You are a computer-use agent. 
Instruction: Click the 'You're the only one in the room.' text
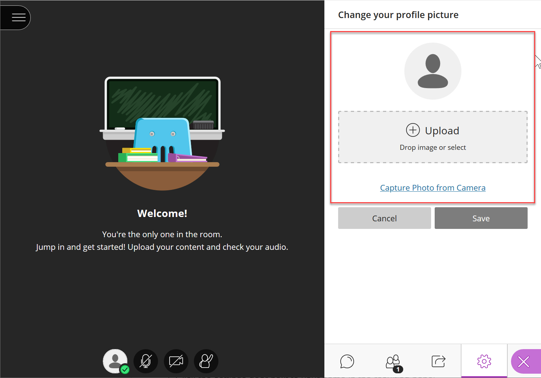[162, 234]
